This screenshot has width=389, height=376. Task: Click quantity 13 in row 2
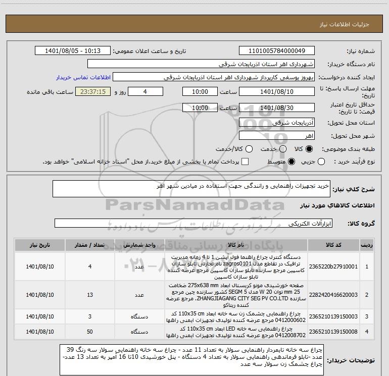90,295
